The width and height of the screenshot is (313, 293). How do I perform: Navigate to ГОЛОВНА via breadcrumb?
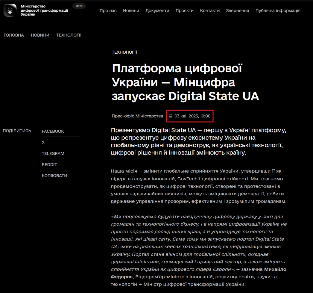click(x=13, y=35)
